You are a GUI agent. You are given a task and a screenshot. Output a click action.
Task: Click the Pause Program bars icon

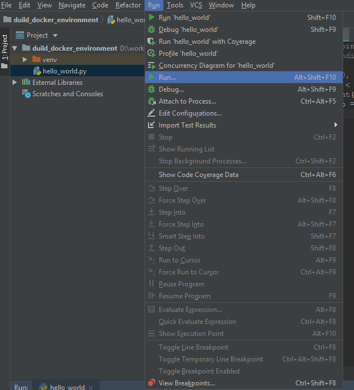(x=151, y=284)
